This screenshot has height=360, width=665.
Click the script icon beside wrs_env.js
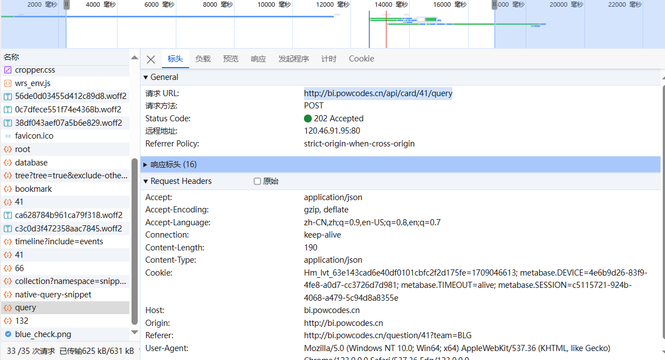[8, 83]
